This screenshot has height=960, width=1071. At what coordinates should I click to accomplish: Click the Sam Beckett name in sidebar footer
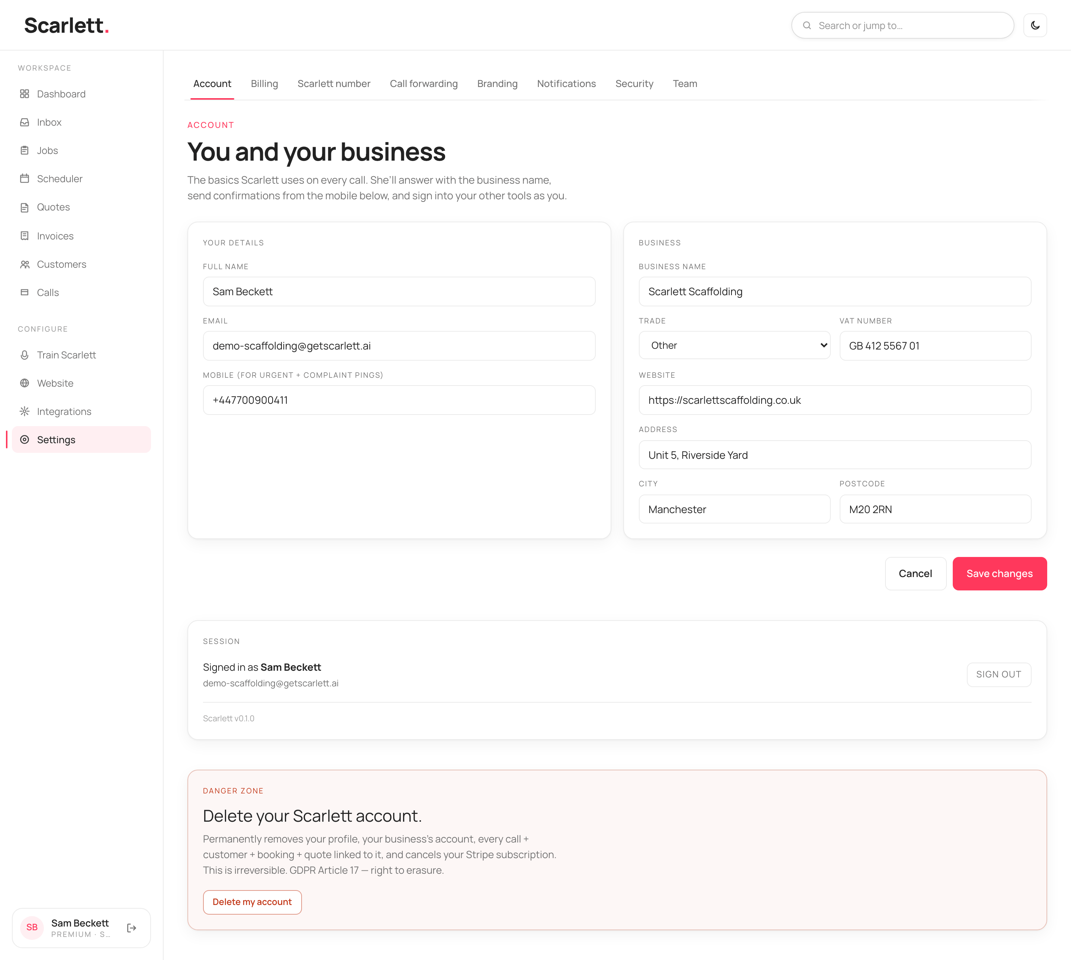coord(80,923)
